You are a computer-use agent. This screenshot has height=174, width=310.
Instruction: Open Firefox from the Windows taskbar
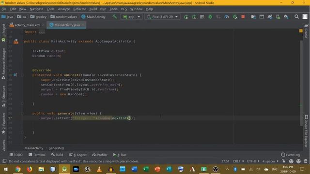click(x=30, y=169)
